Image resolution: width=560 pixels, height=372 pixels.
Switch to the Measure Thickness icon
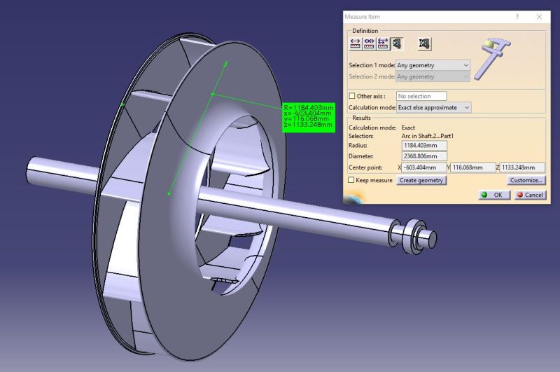[424, 43]
